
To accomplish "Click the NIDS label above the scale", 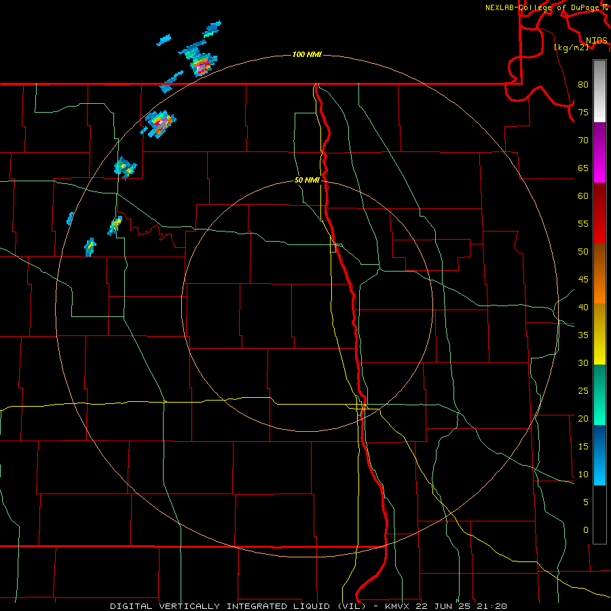I will tap(596, 41).
